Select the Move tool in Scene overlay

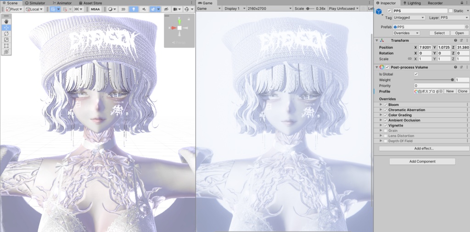pyautogui.click(x=6, y=28)
